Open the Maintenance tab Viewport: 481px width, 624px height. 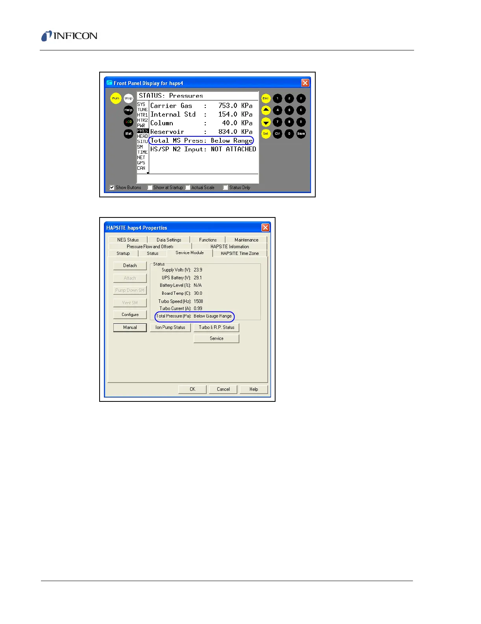pos(246,240)
